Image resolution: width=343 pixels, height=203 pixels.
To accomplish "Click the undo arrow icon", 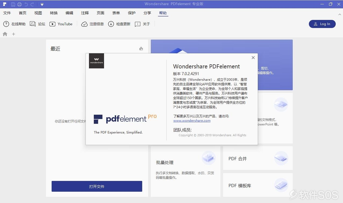I will pos(26,4).
